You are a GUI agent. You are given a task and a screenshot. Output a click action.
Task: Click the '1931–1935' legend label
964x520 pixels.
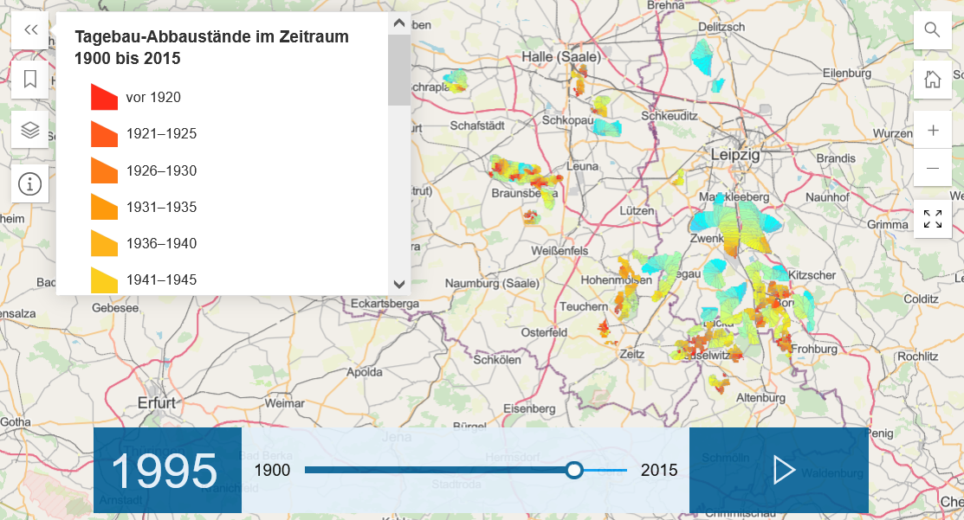tap(161, 207)
